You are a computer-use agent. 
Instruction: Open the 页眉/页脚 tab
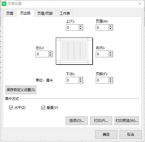45,13
